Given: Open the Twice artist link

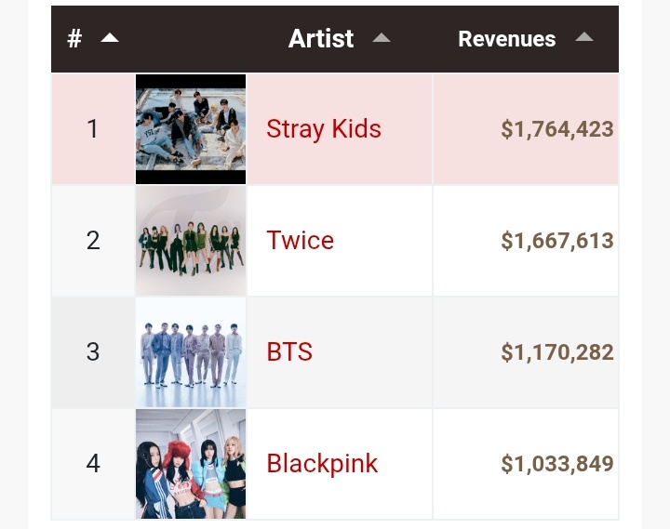Looking at the screenshot, I should [x=300, y=240].
